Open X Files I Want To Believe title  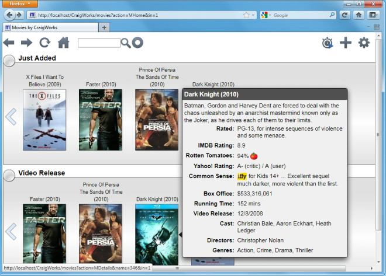(45, 81)
